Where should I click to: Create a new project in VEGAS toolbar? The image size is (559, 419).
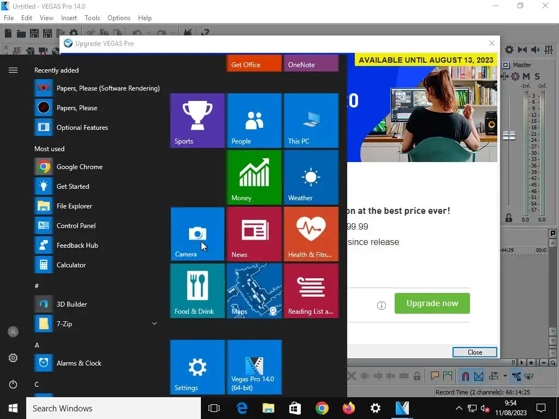pos(8,33)
